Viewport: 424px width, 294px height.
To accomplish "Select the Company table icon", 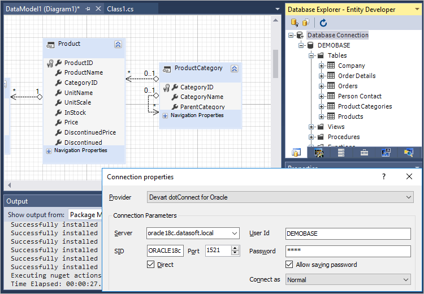I will [x=331, y=66].
